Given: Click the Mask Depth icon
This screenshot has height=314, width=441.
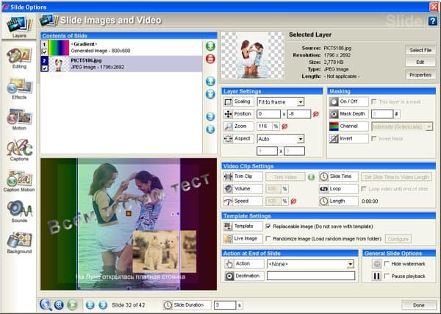Looking at the screenshot, I should pyautogui.click(x=334, y=114).
